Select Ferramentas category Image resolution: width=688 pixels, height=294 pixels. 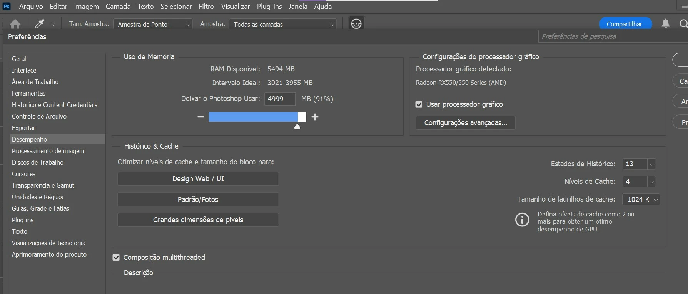coord(57,93)
